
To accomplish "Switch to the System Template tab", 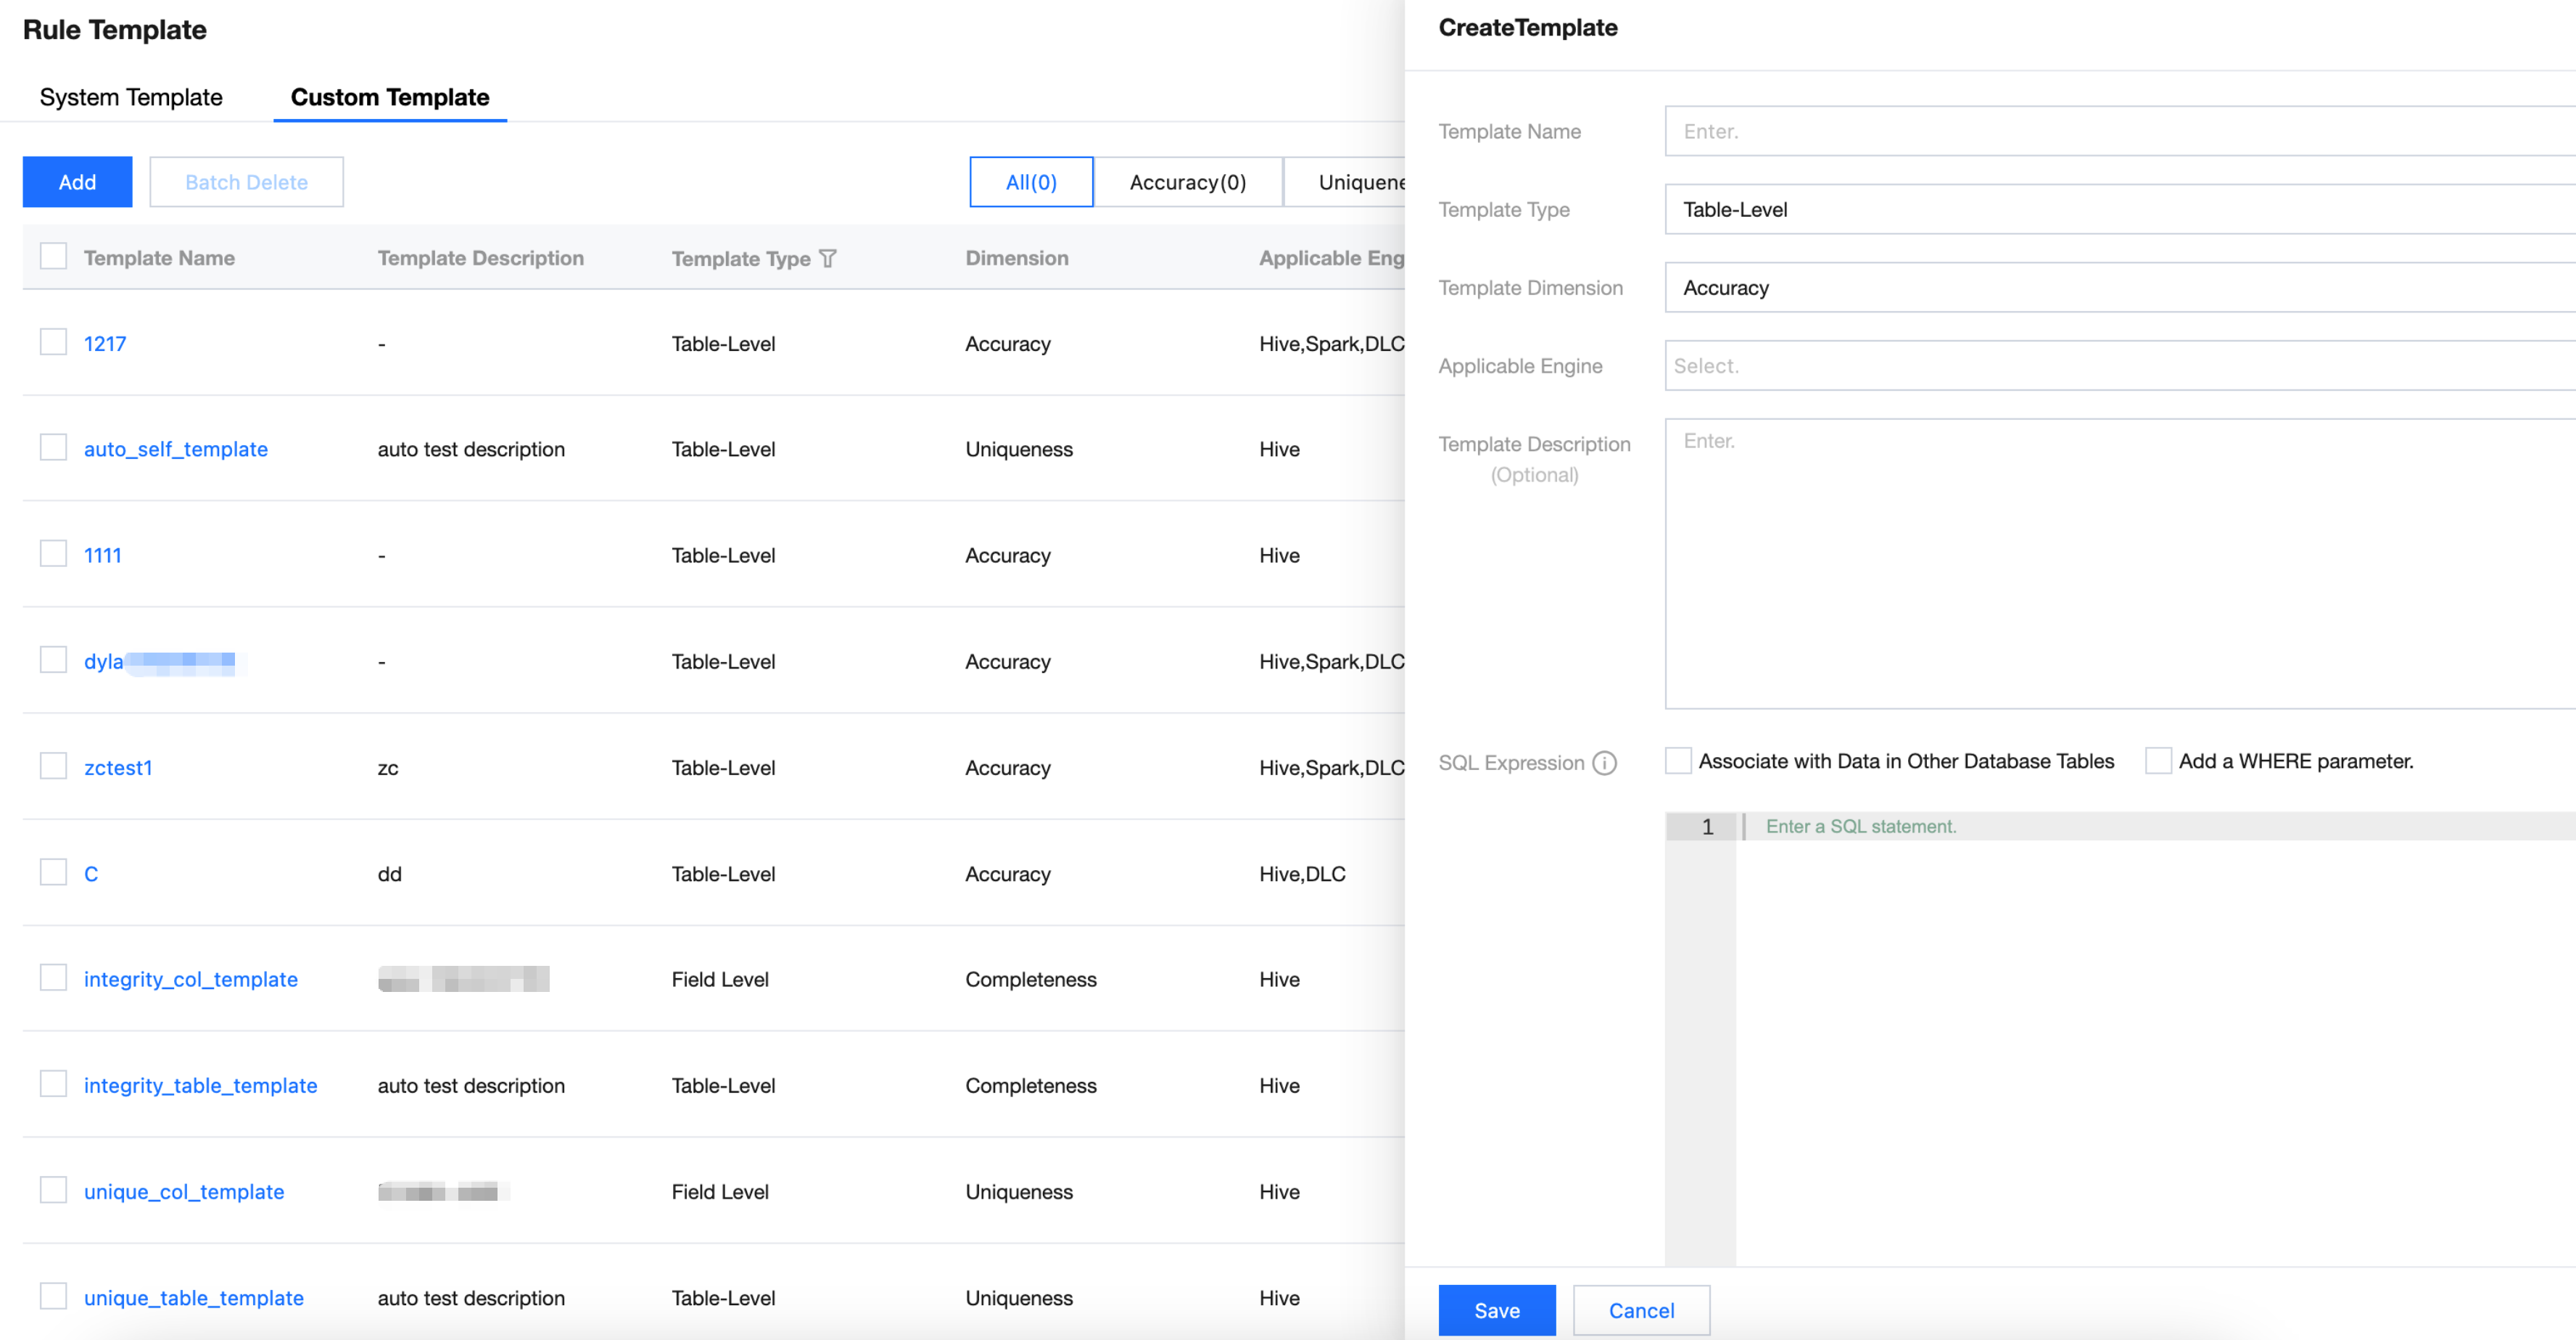I will click(131, 97).
